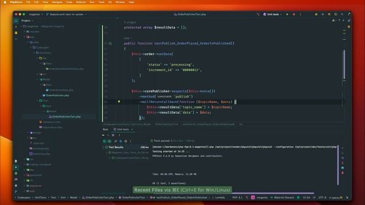Click the run gutter icon beside testPublish_OrderPlaced_OrderIsPublished
The image size is (365, 205).
pyautogui.click(x=110, y=43)
